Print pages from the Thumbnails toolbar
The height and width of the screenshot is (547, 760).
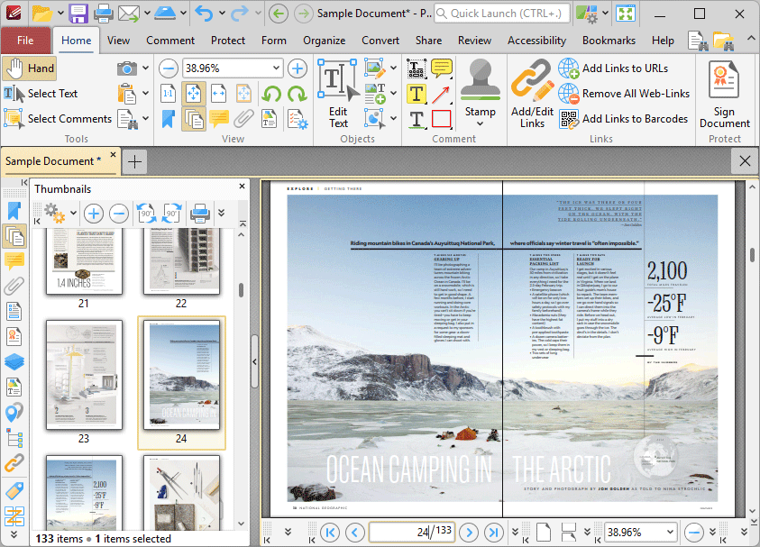click(198, 214)
